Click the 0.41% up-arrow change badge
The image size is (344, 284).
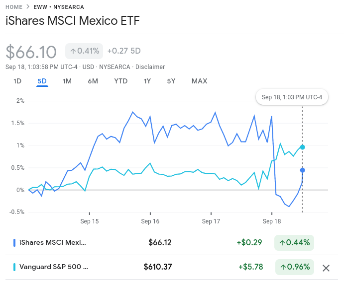point(84,51)
